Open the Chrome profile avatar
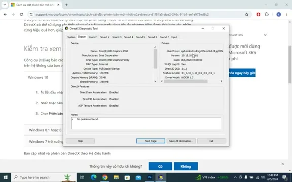This screenshot has height=182, width=292. click(x=279, y=14)
